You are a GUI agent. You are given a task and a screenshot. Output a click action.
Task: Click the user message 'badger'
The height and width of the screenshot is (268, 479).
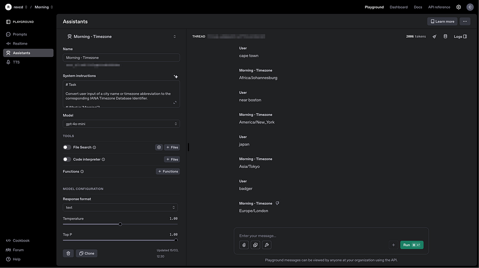pos(246,189)
